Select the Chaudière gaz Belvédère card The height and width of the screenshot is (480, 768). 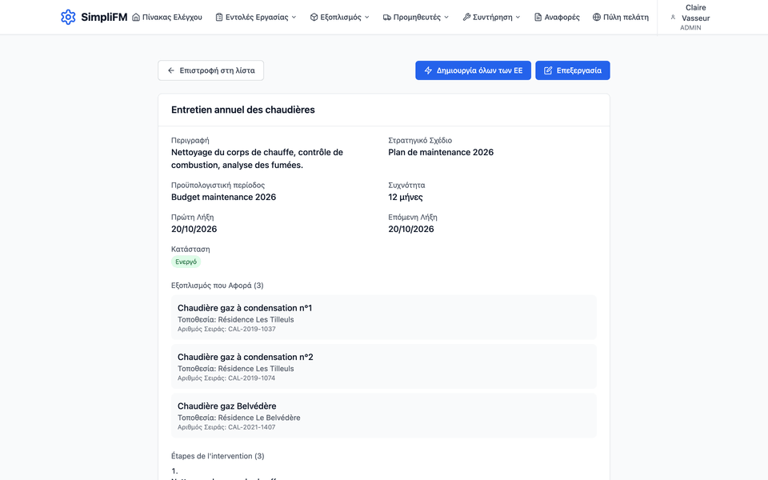pyautogui.click(x=384, y=415)
